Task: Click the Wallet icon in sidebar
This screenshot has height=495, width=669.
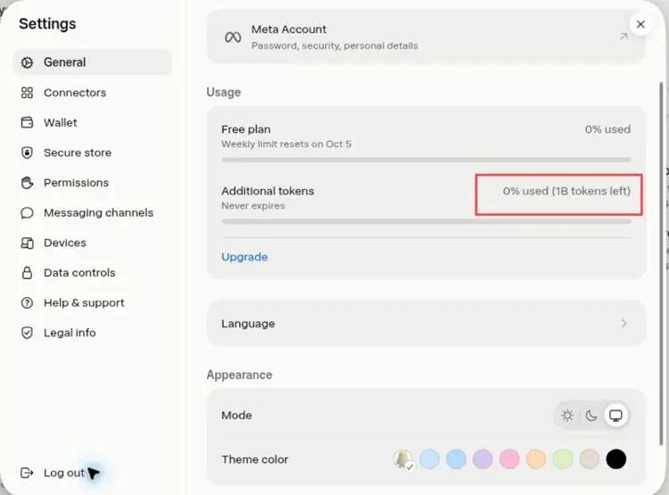Action: (x=27, y=122)
